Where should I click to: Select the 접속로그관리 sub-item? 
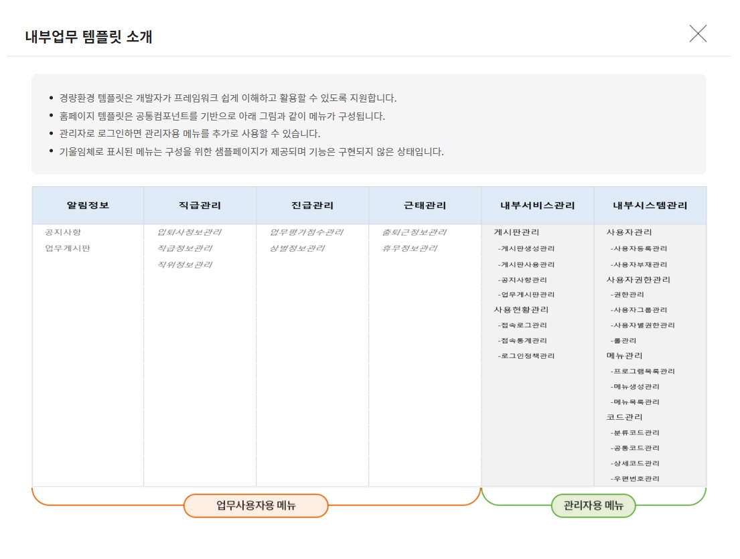pyautogui.click(x=522, y=325)
